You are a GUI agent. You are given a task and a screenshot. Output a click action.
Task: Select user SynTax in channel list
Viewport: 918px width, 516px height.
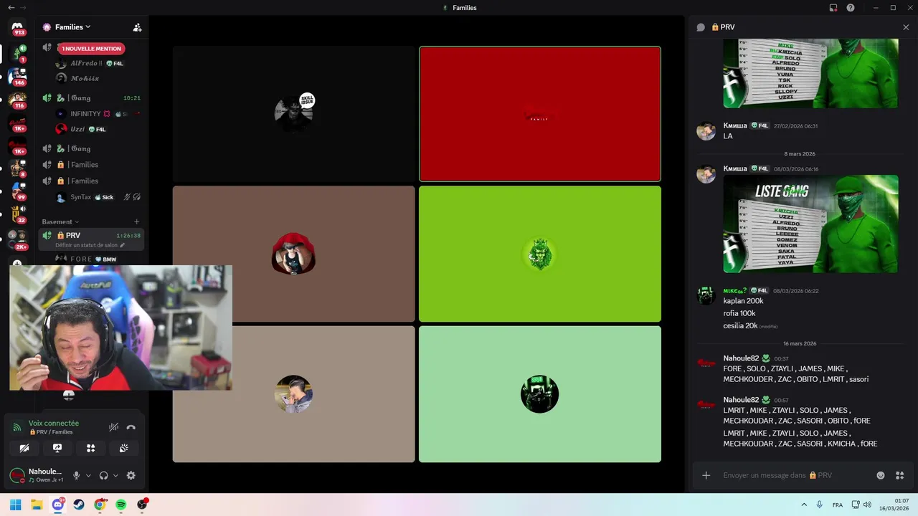98,197
